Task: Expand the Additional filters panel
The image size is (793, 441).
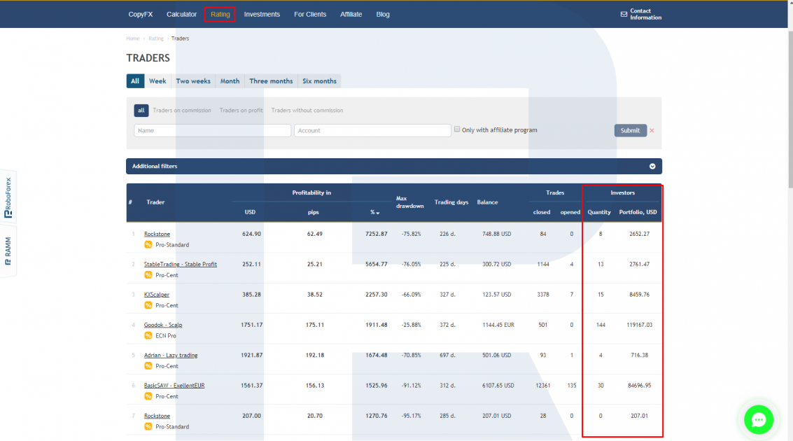Action: click(394, 167)
